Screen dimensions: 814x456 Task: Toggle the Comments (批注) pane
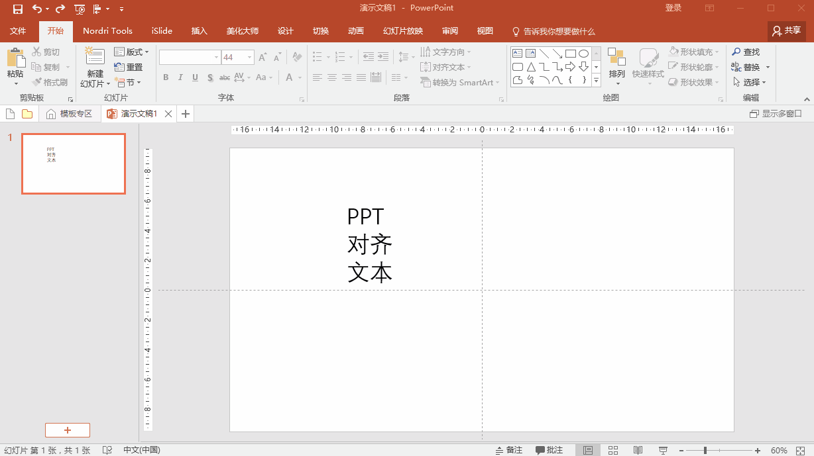point(549,450)
